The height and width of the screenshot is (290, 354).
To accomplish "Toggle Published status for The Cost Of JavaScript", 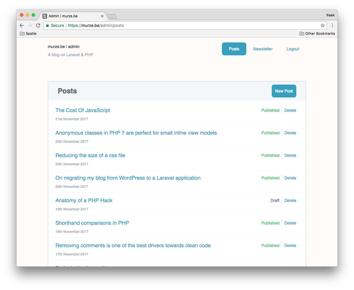I will click(270, 110).
